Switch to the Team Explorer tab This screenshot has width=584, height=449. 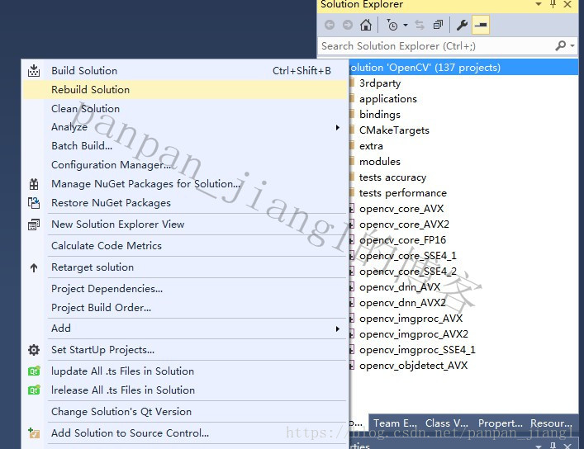[395, 423]
